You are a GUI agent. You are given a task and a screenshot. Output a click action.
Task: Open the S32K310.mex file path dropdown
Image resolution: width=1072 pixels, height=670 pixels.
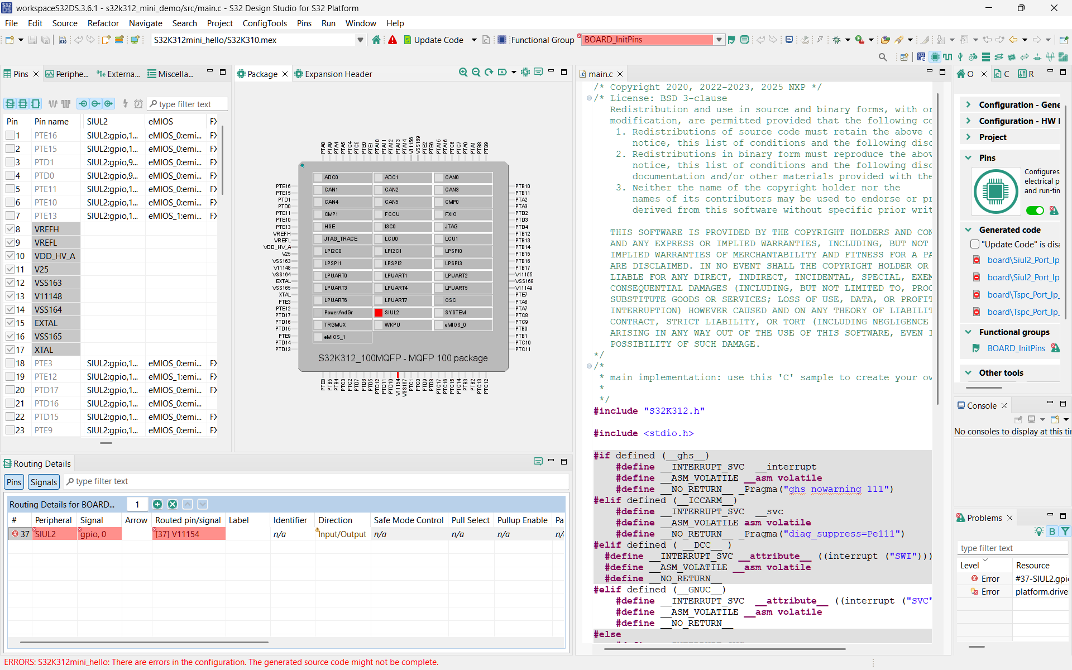pyautogui.click(x=360, y=40)
